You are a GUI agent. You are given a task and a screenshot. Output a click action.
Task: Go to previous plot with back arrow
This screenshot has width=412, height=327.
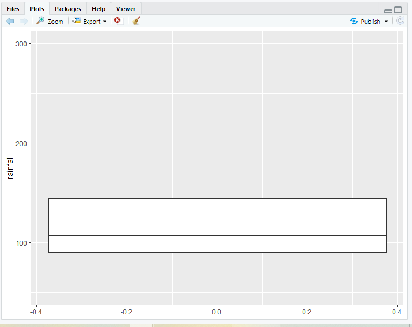coord(10,21)
